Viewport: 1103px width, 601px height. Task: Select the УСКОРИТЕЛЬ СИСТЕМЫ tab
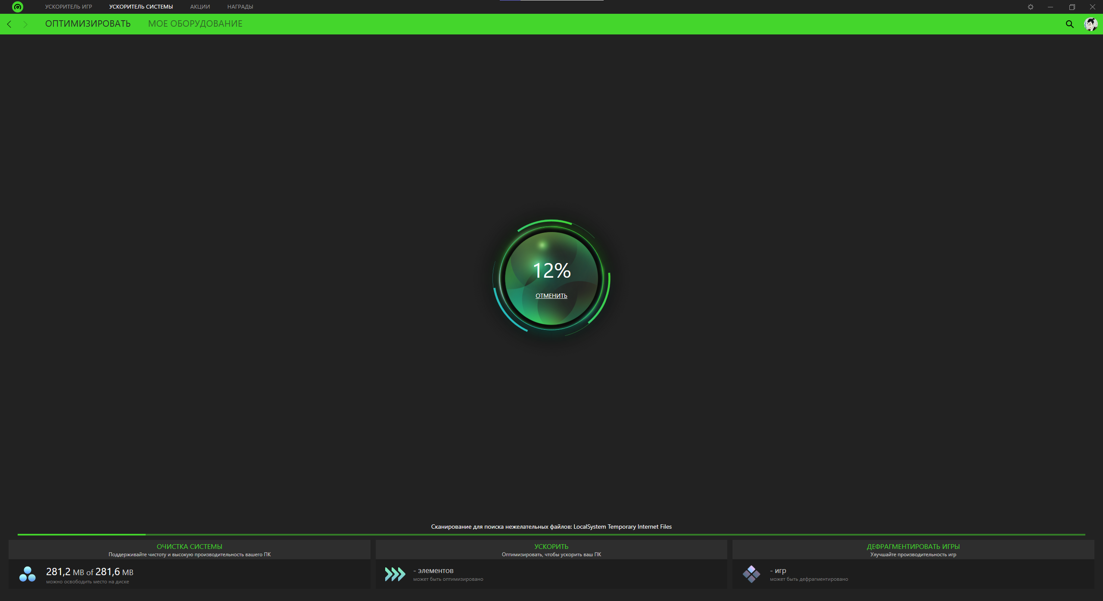click(x=141, y=7)
